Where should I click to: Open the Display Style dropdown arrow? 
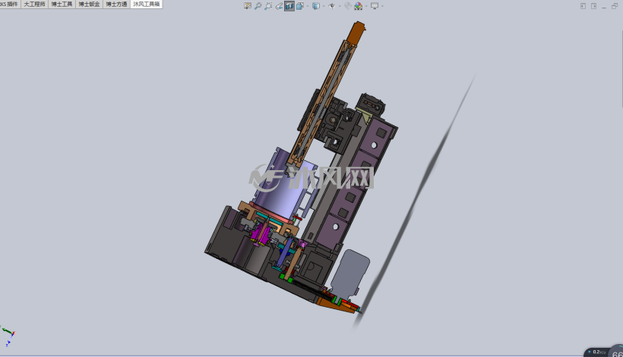(324, 6)
